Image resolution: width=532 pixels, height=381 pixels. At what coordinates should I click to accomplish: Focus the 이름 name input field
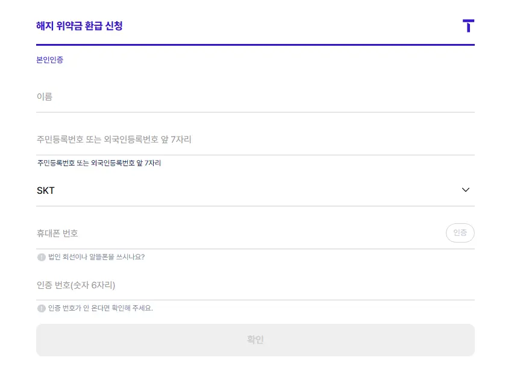click(x=181, y=96)
